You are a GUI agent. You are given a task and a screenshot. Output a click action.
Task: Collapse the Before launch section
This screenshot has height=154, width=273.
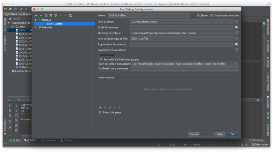98,78
